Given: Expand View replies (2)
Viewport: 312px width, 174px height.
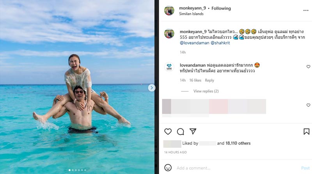Looking at the screenshot, I should [x=206, y=91].
